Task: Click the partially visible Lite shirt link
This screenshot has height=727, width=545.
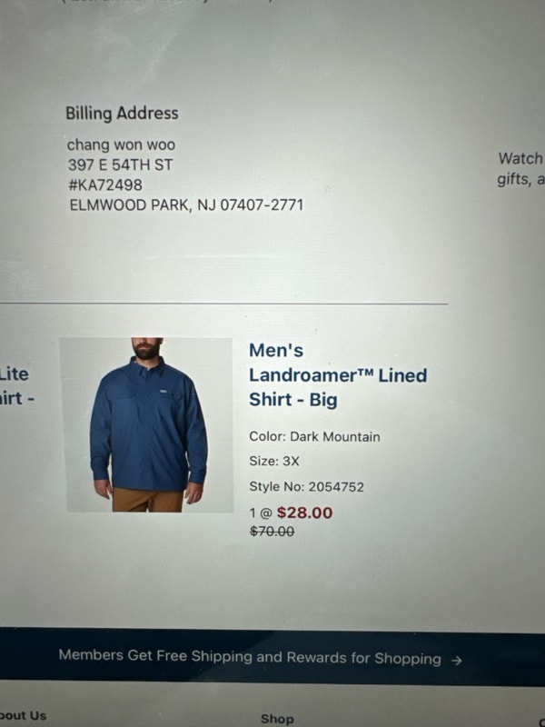Action: click(16, 385)
